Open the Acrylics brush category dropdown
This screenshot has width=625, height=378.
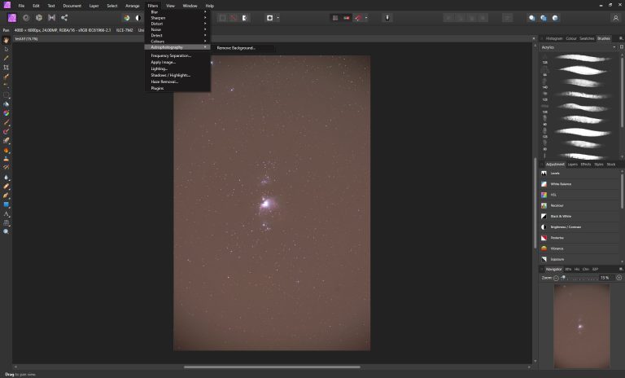tap(579, 47)
